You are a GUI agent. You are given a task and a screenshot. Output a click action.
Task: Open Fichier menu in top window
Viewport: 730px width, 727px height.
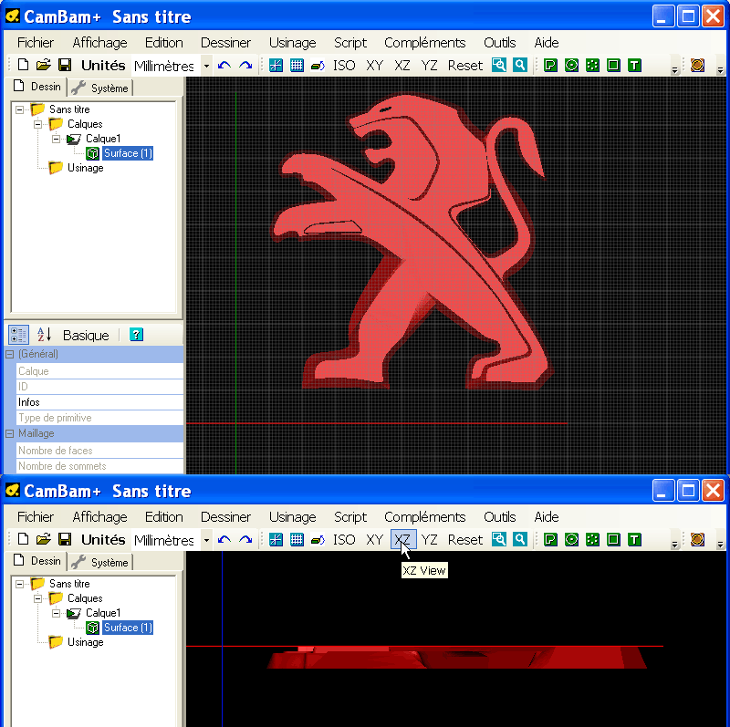[x=36, y=43]
